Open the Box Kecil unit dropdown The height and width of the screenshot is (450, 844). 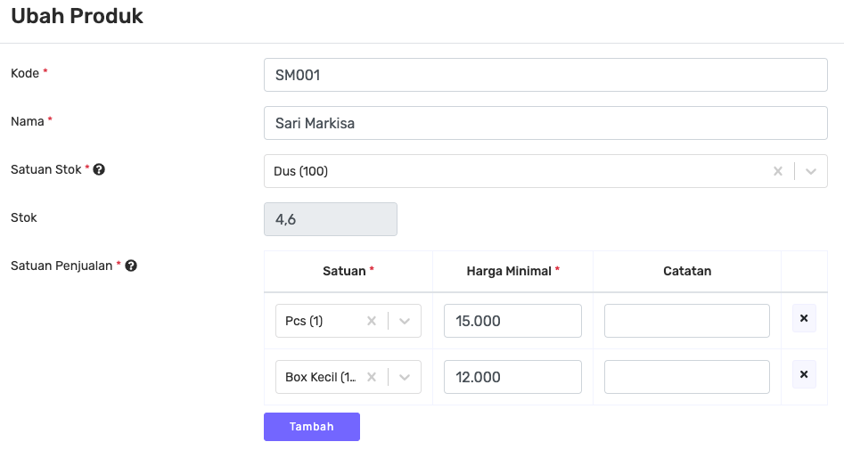point(405,377)
